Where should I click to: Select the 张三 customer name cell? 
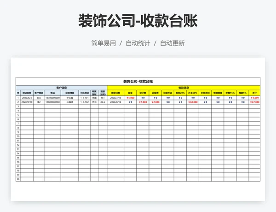39,98
